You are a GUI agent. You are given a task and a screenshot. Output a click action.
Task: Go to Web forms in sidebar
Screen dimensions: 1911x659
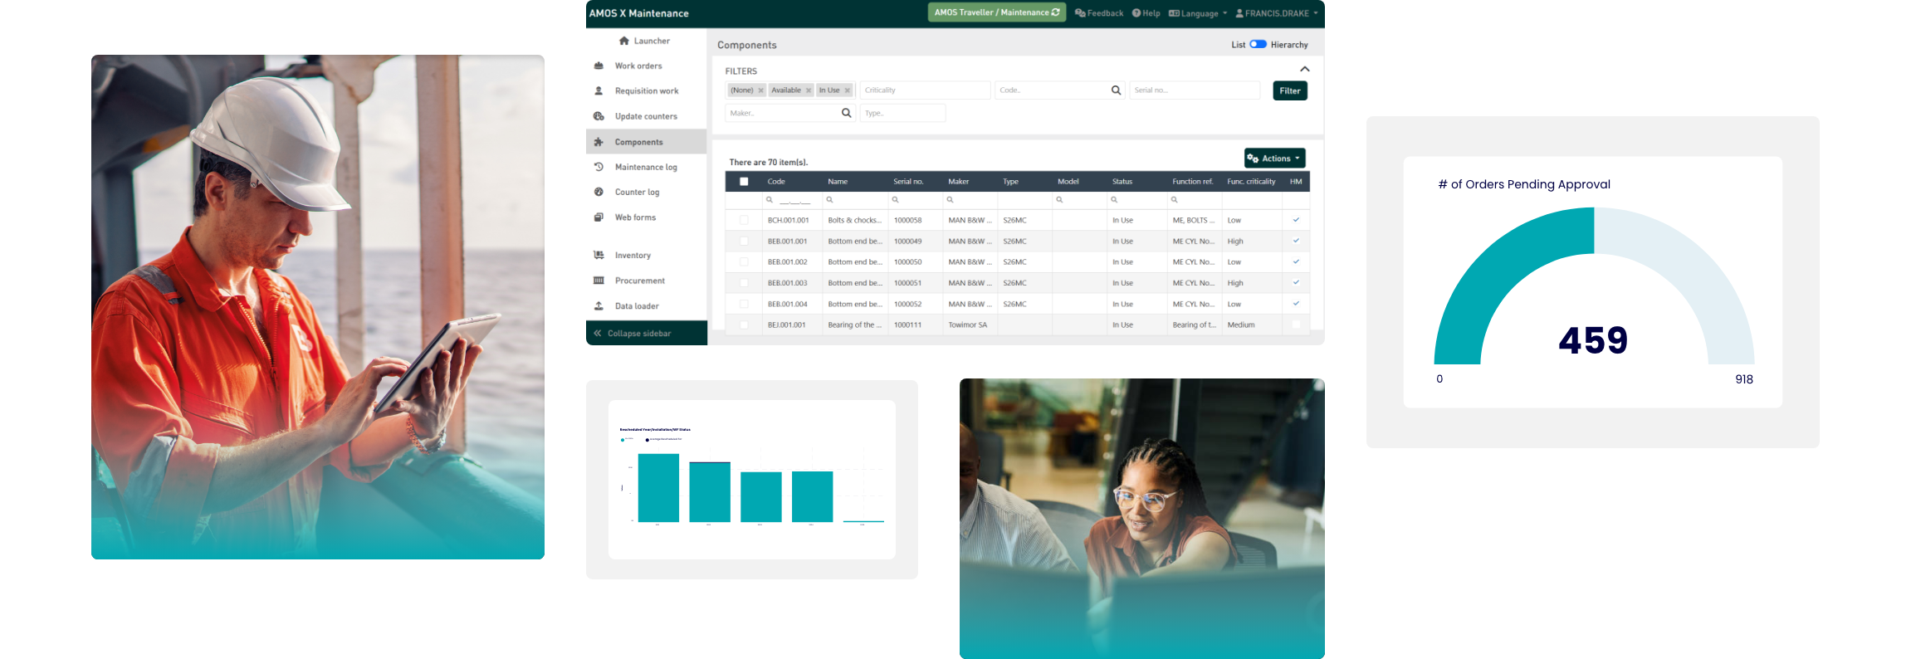(635, 217)
